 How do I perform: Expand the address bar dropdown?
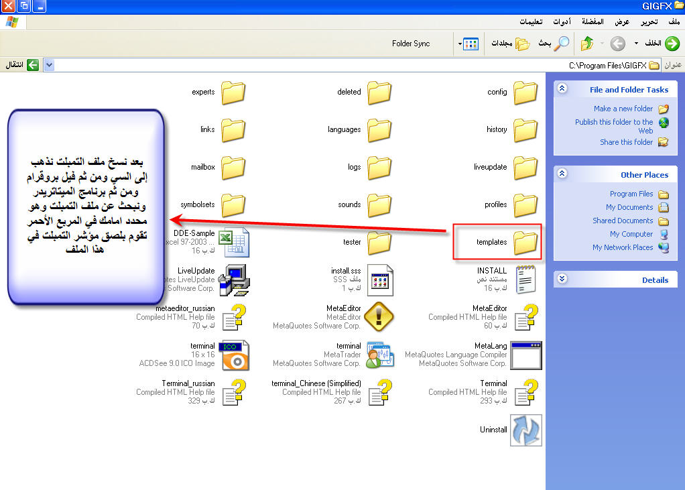coord(49,65)
